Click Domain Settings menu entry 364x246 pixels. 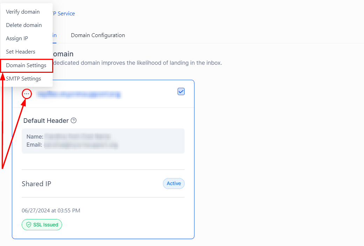[26, 65]
